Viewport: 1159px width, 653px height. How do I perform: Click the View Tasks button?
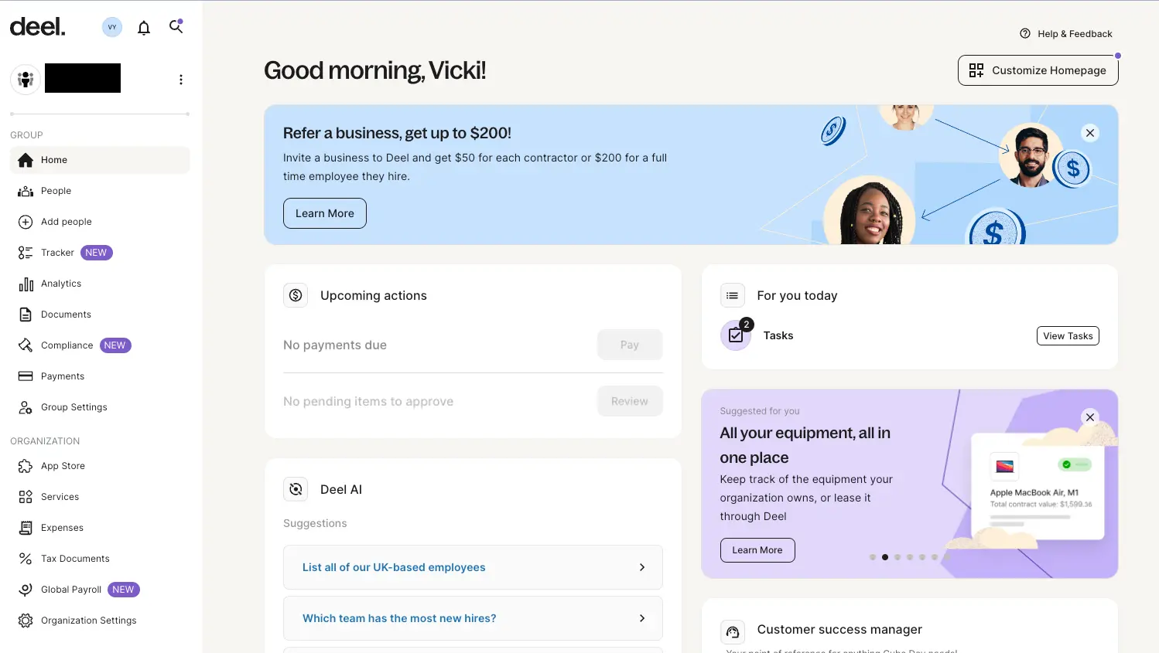[1068, 335]
